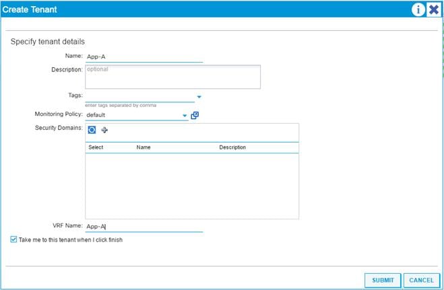Click the 'VRF Name:' label
Screen dimensions: 444x290
click(x=67, y=225)
